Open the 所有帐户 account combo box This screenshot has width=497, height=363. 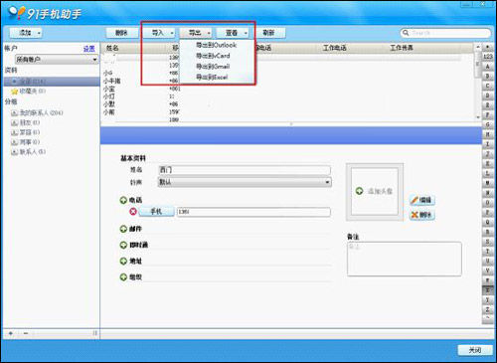57,60
